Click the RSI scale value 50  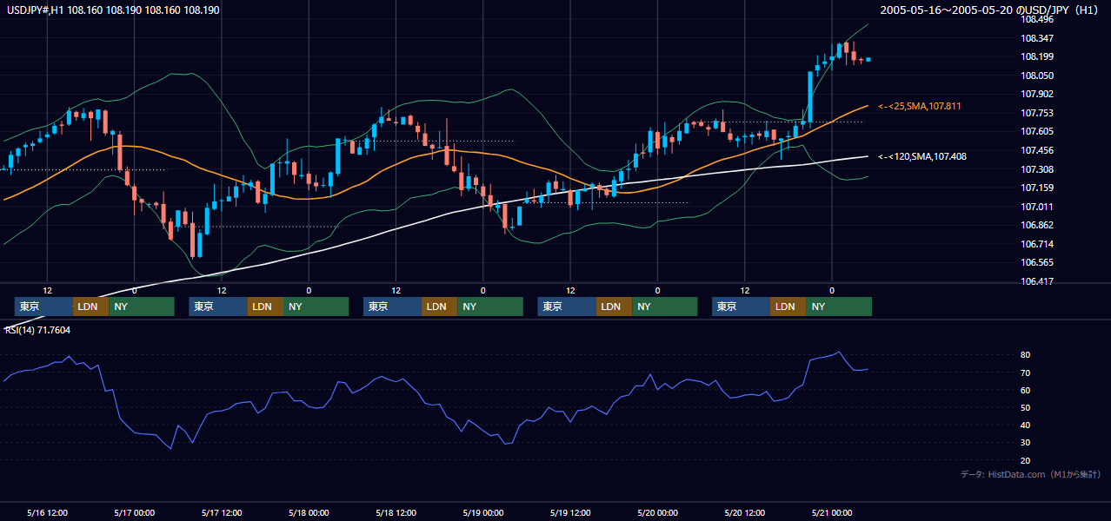coord(1026,407)
